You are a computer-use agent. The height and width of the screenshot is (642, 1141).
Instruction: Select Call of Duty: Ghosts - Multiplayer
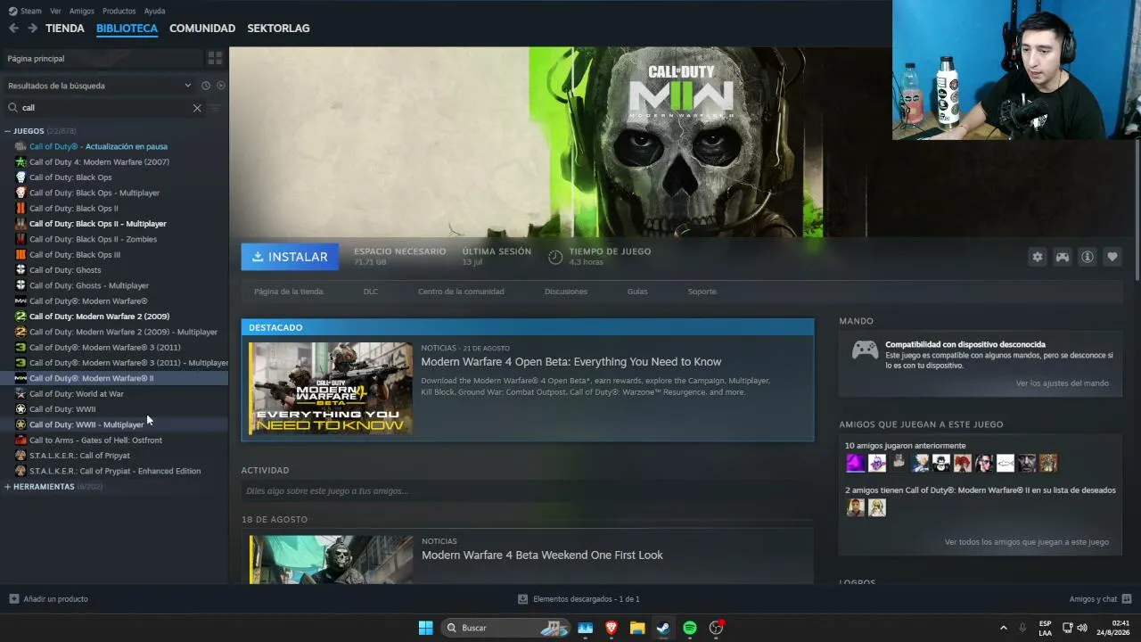(89, 286)
